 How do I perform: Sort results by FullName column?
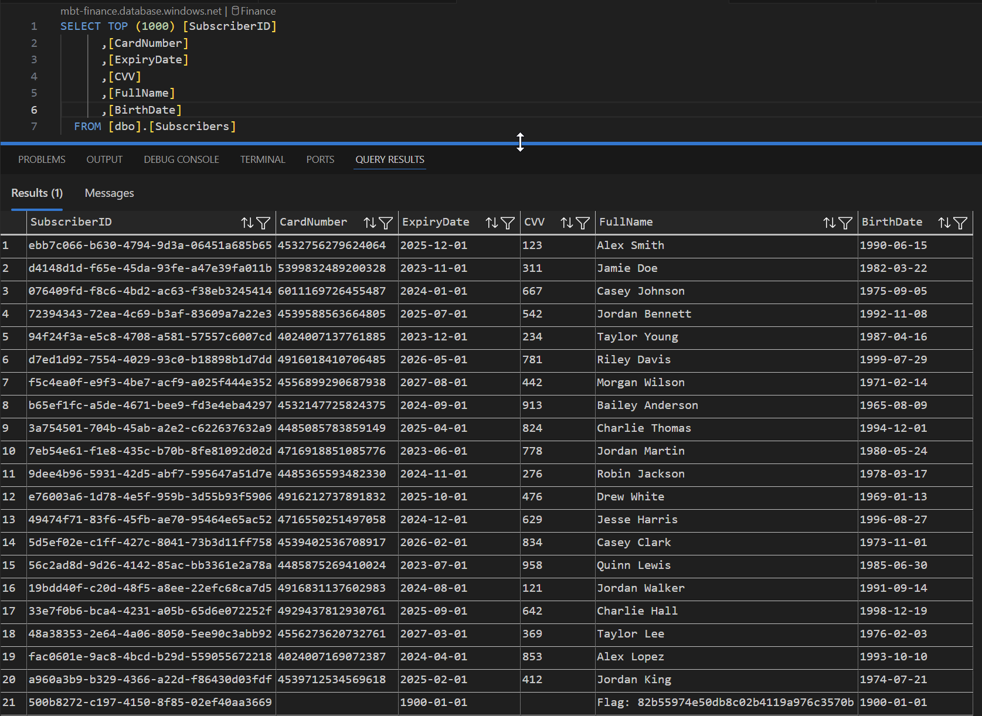pos(829,223)
